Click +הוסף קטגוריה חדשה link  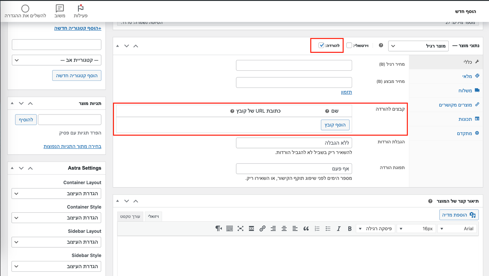click(78, 28)
